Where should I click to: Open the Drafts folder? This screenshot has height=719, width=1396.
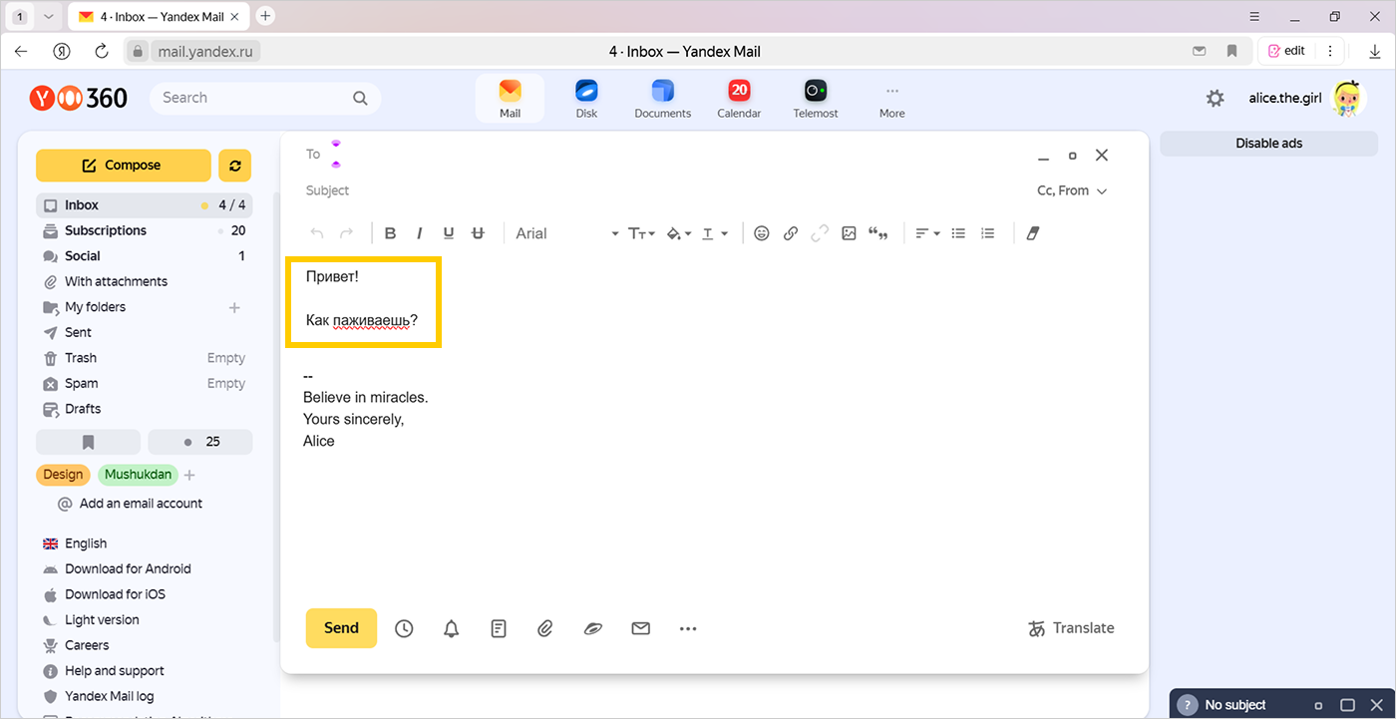[83, 409]
